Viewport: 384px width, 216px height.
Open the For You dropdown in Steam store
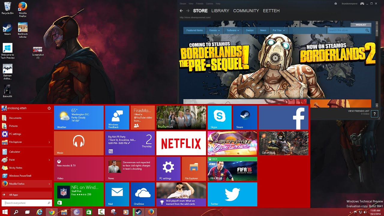click(278, 30)
